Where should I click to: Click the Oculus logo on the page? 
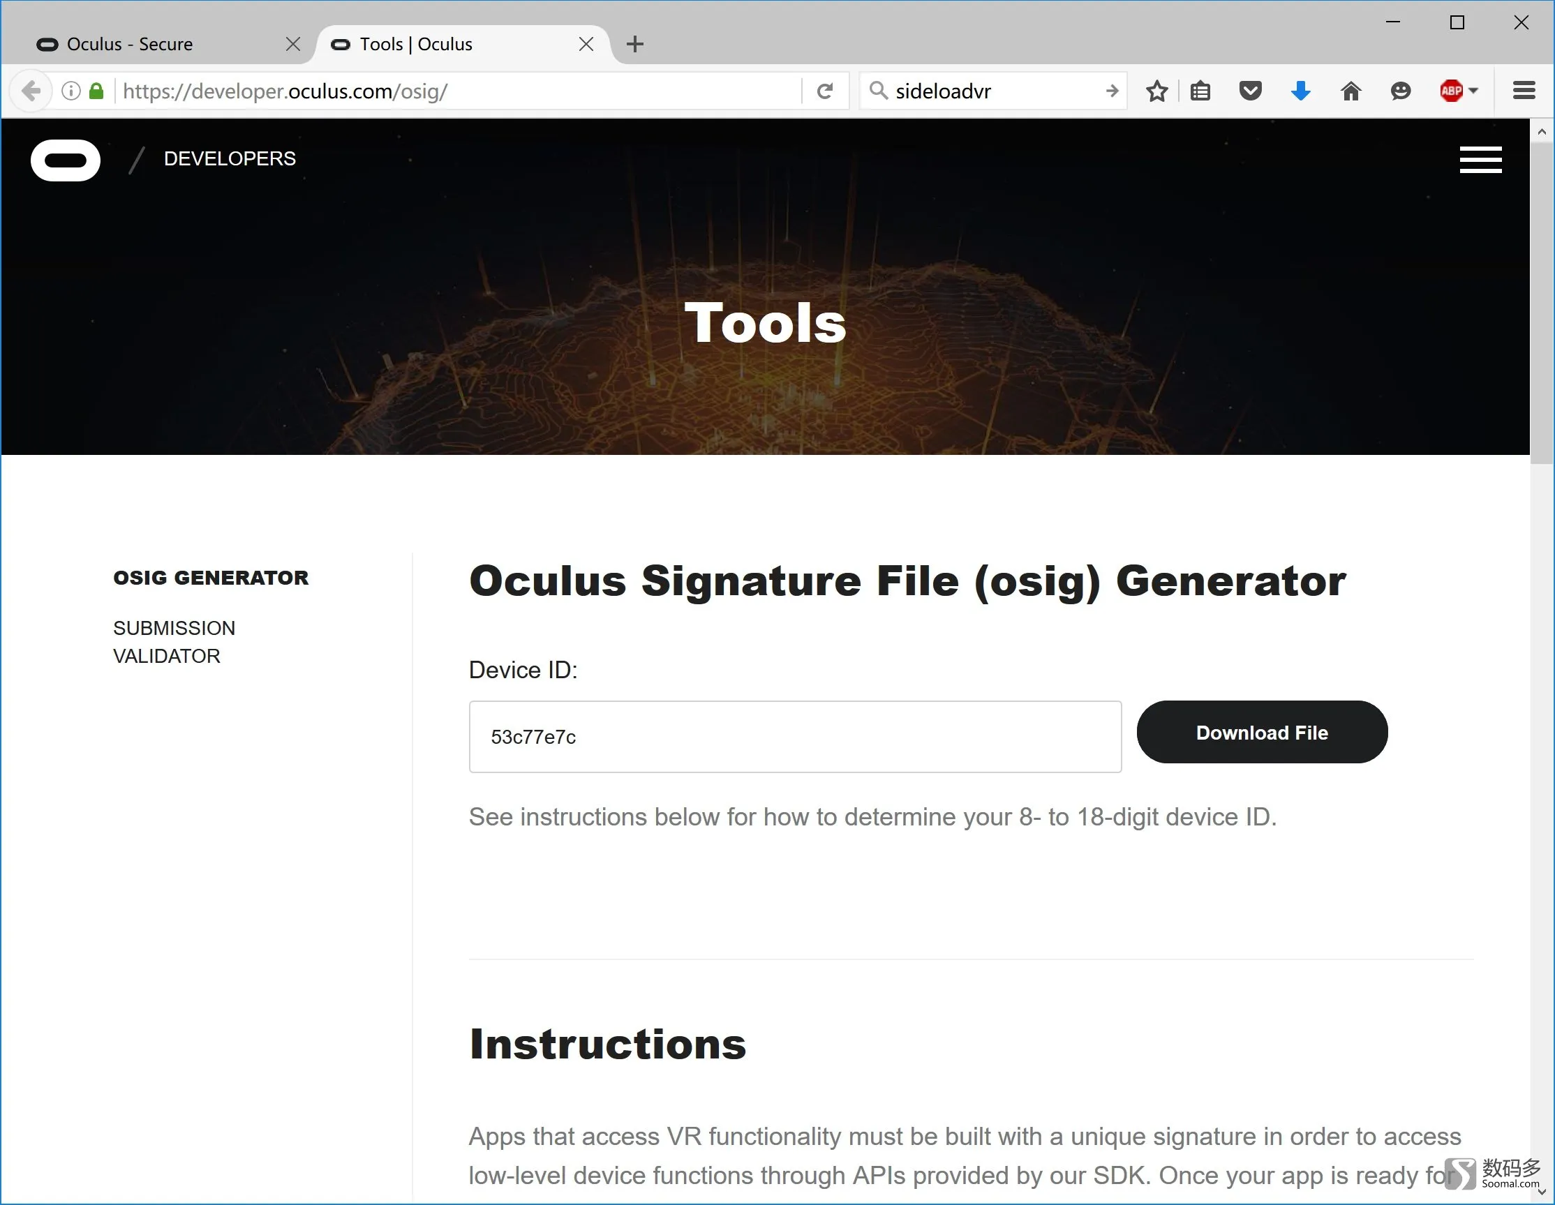click(x=66, y=160)
